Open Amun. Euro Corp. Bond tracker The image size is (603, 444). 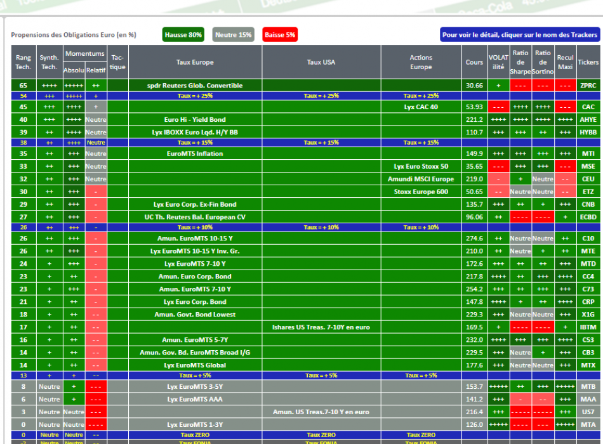[195, 277]
